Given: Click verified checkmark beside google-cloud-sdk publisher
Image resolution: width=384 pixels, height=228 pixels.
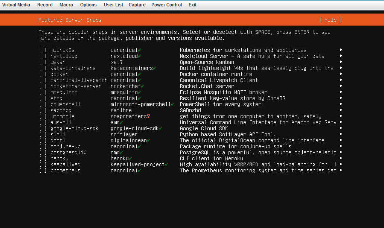Looking at the screenshot, I should point(160,128).
